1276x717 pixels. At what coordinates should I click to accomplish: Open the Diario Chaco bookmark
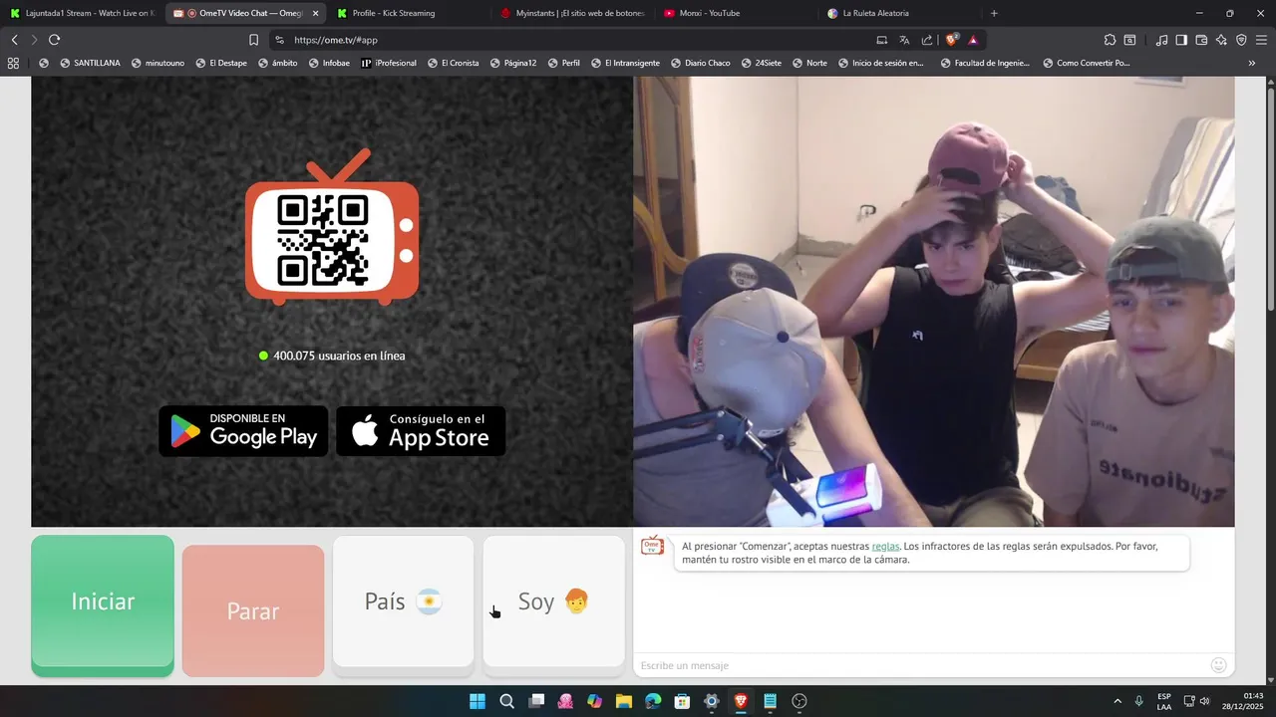pos(701,63)
